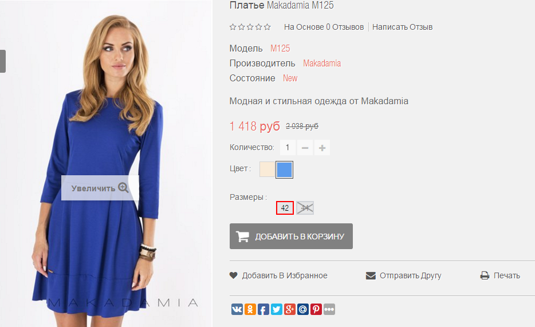
Task: Click Отправить Другу envelope link
Action: pos(404,275)
